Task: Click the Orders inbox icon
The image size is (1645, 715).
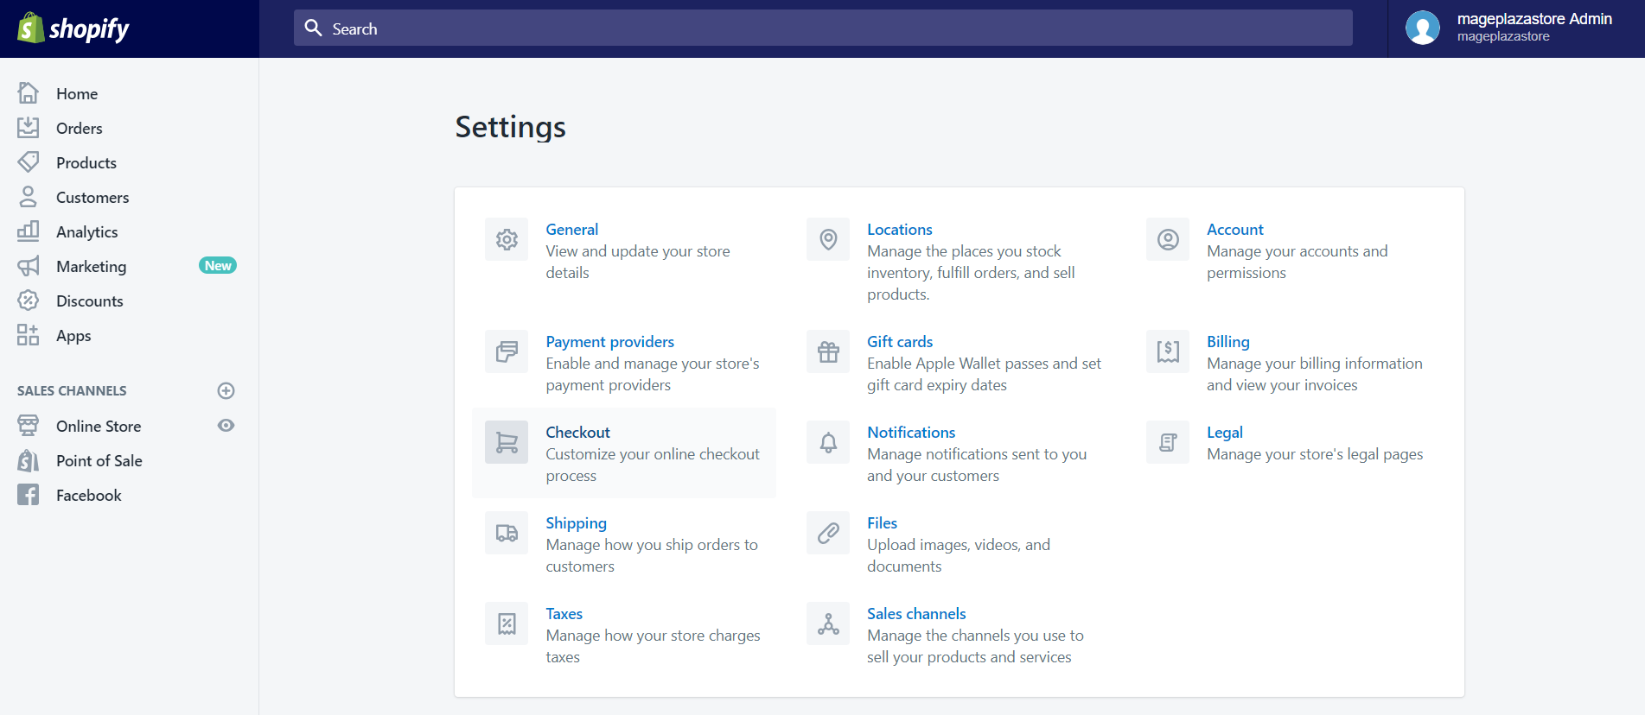Action: 28,128
